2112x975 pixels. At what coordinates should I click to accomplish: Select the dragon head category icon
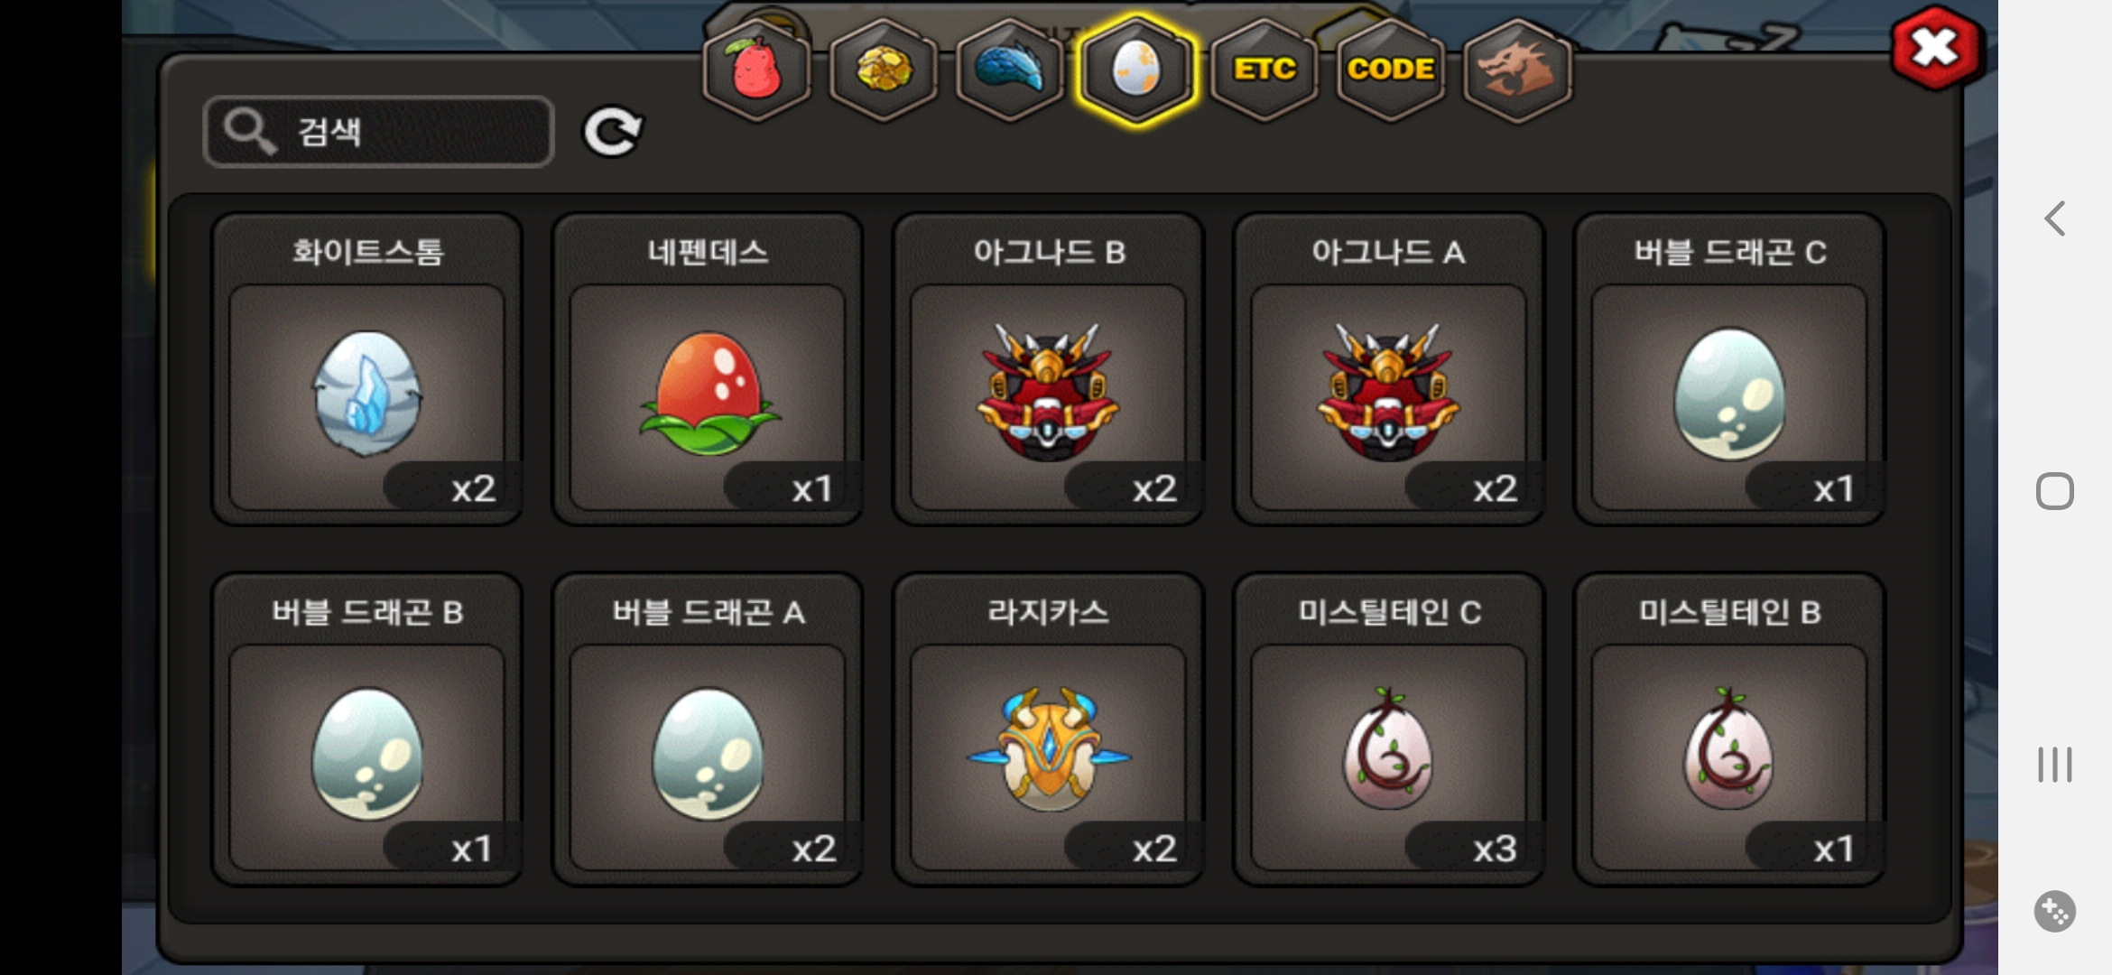1517,70
